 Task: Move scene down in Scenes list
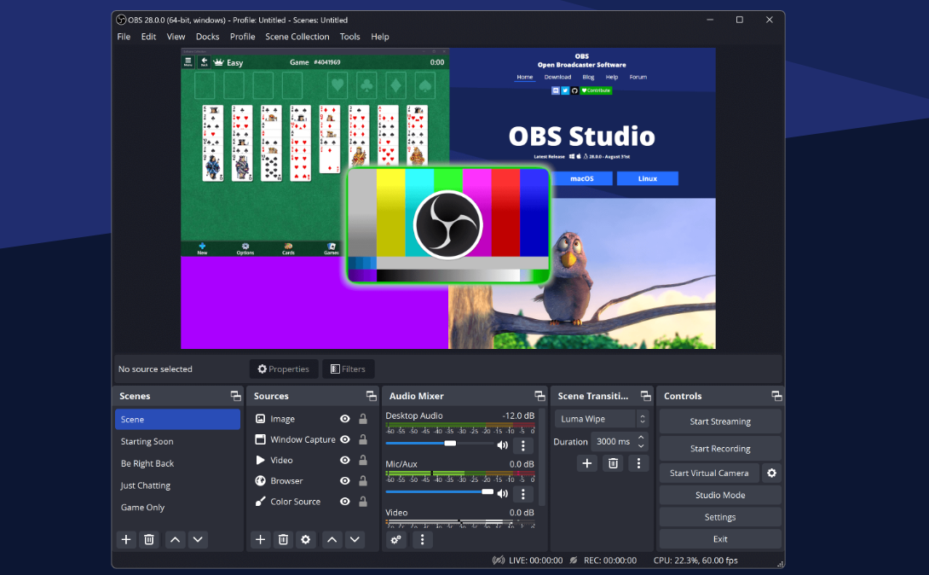pos(198,539)
